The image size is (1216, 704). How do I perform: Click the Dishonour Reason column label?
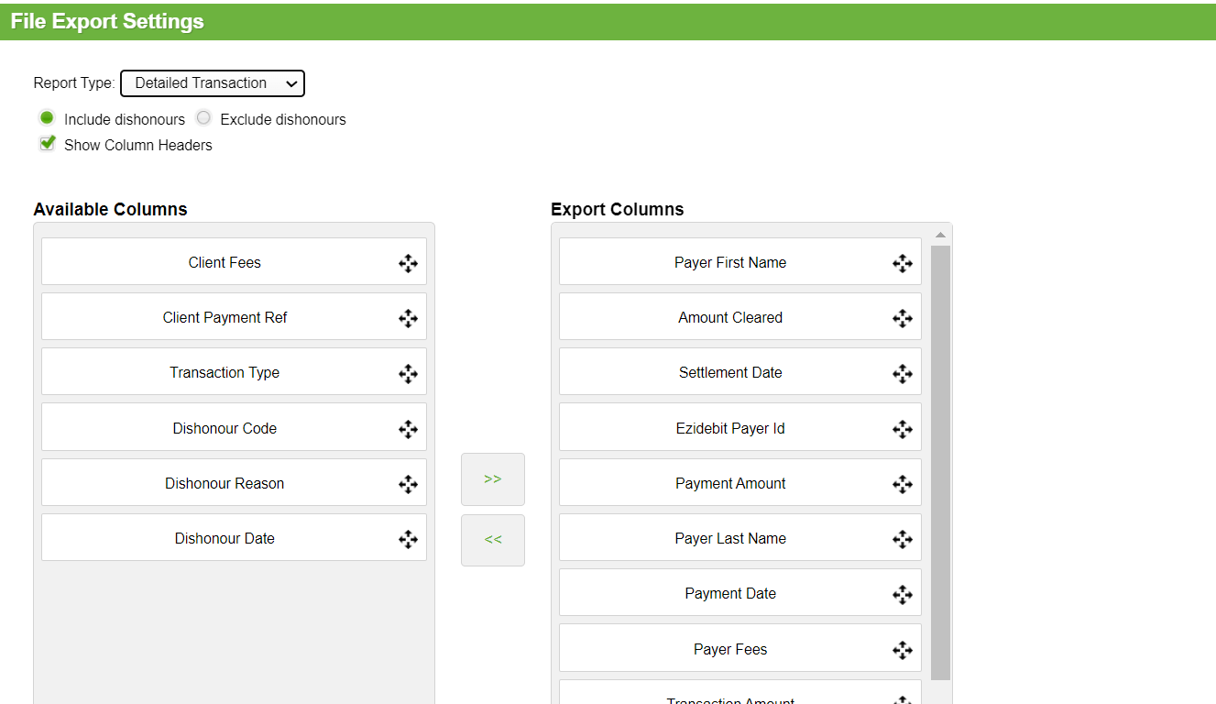(x=225, y=484)
